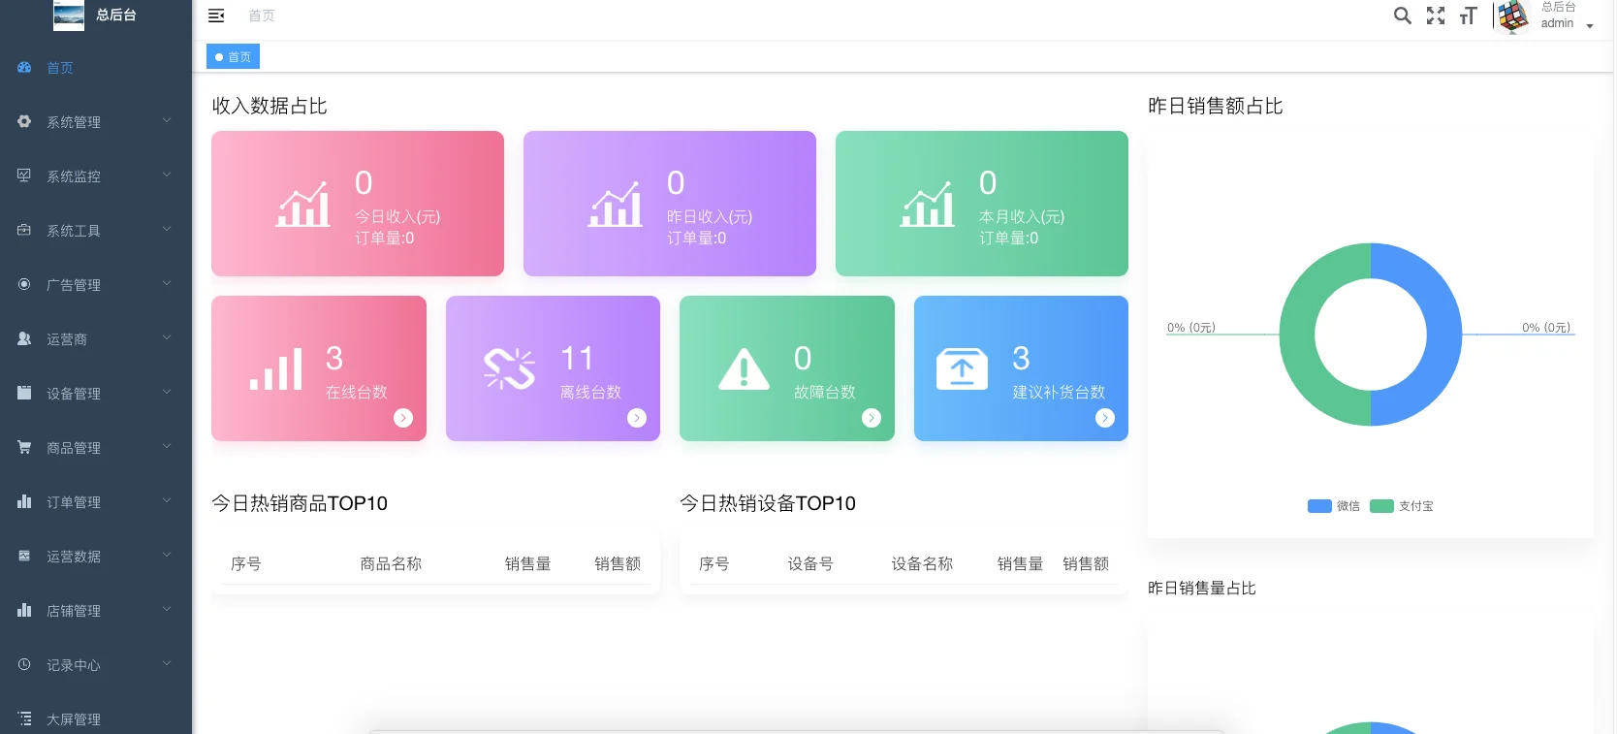Open the header search icon
The height and width of the screenshot is (734, 1617).
1402,16
